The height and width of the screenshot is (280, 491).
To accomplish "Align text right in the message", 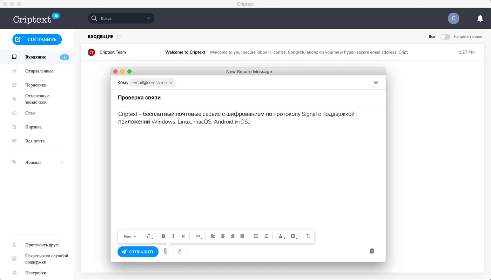I will point(233,236).
